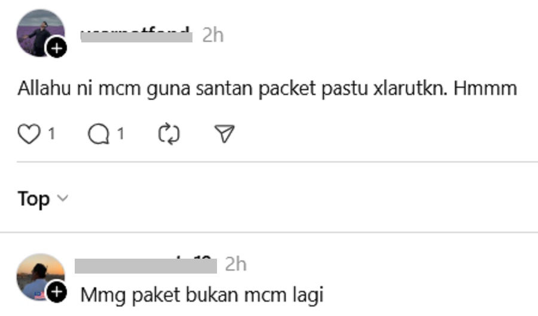Image resolution: width=538 pixels, height=316 pixels.
Task: Follow the original poster with the plus badge
Action: 57,48
